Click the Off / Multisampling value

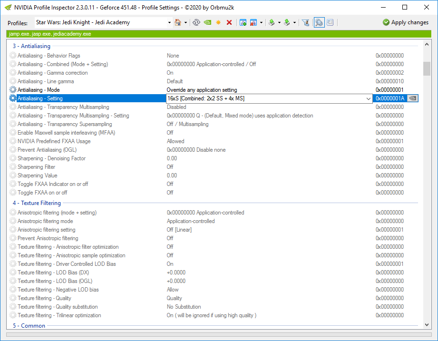187,124
